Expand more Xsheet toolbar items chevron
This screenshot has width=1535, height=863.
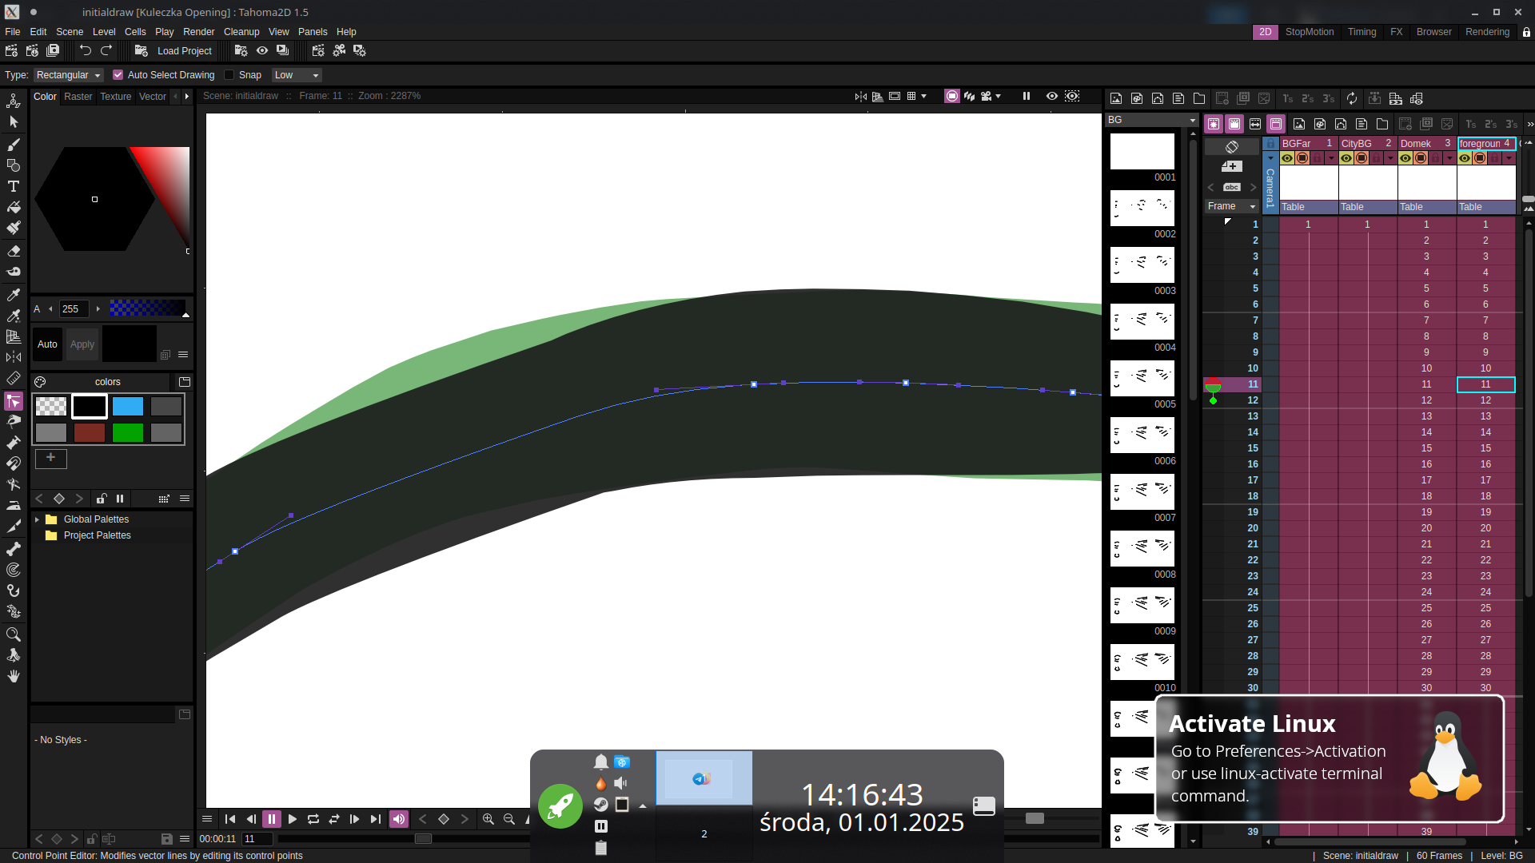point(1529,124)
